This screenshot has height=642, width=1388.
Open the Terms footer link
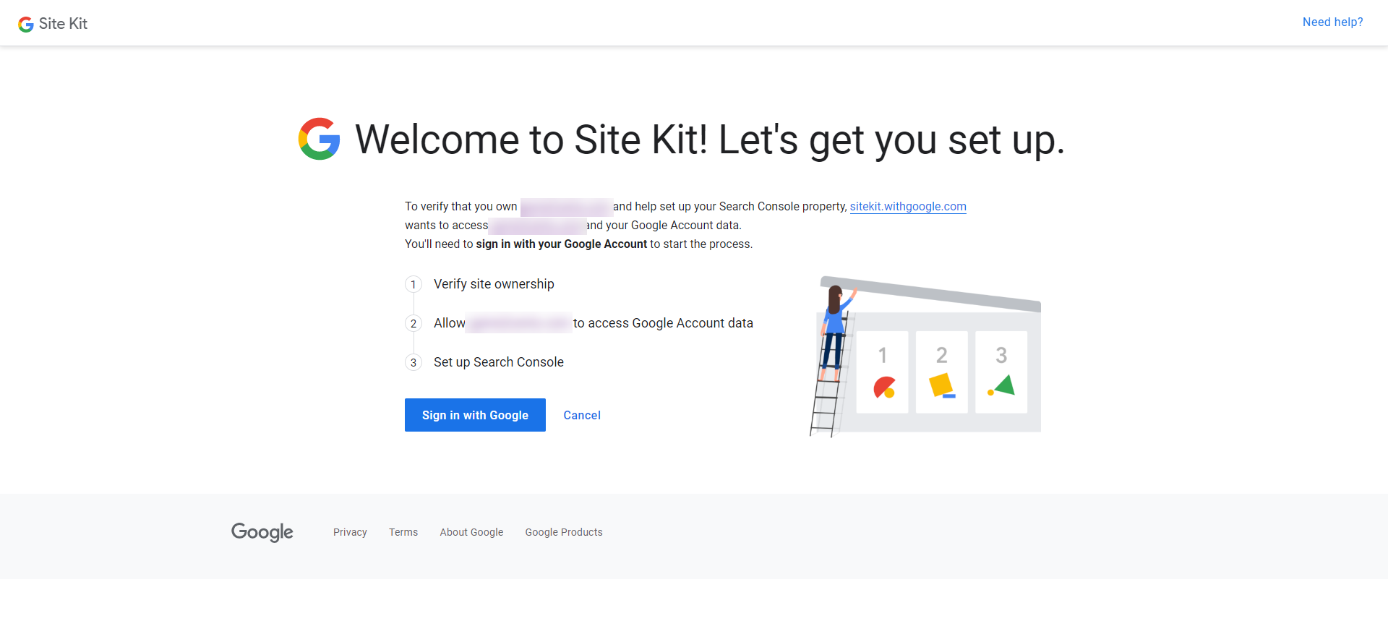[403, 533]
